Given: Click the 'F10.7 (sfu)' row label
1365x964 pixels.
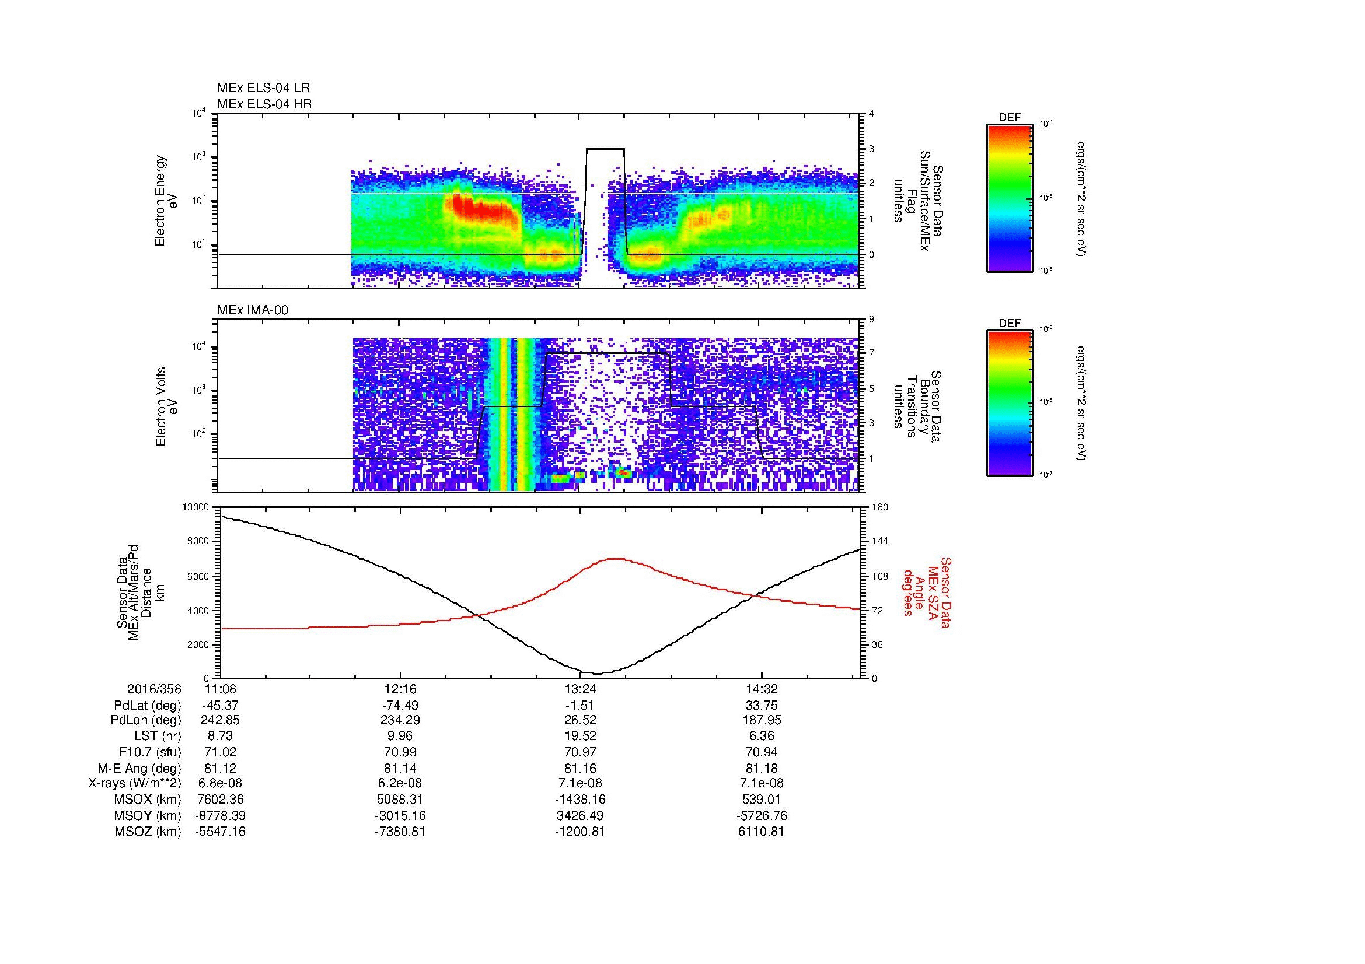Looking at the screenshot, I should pos(150,752).
